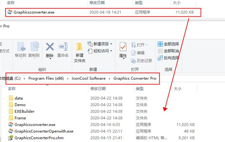
Task: Go to Program Files (x86) in address bar
Action: 46,78
